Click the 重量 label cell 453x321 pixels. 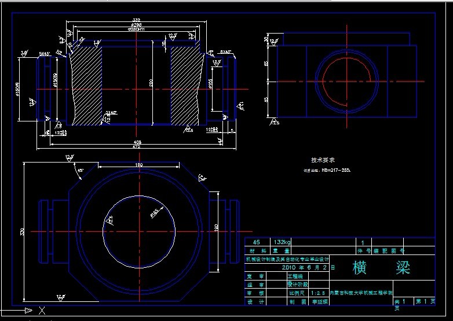281,251
